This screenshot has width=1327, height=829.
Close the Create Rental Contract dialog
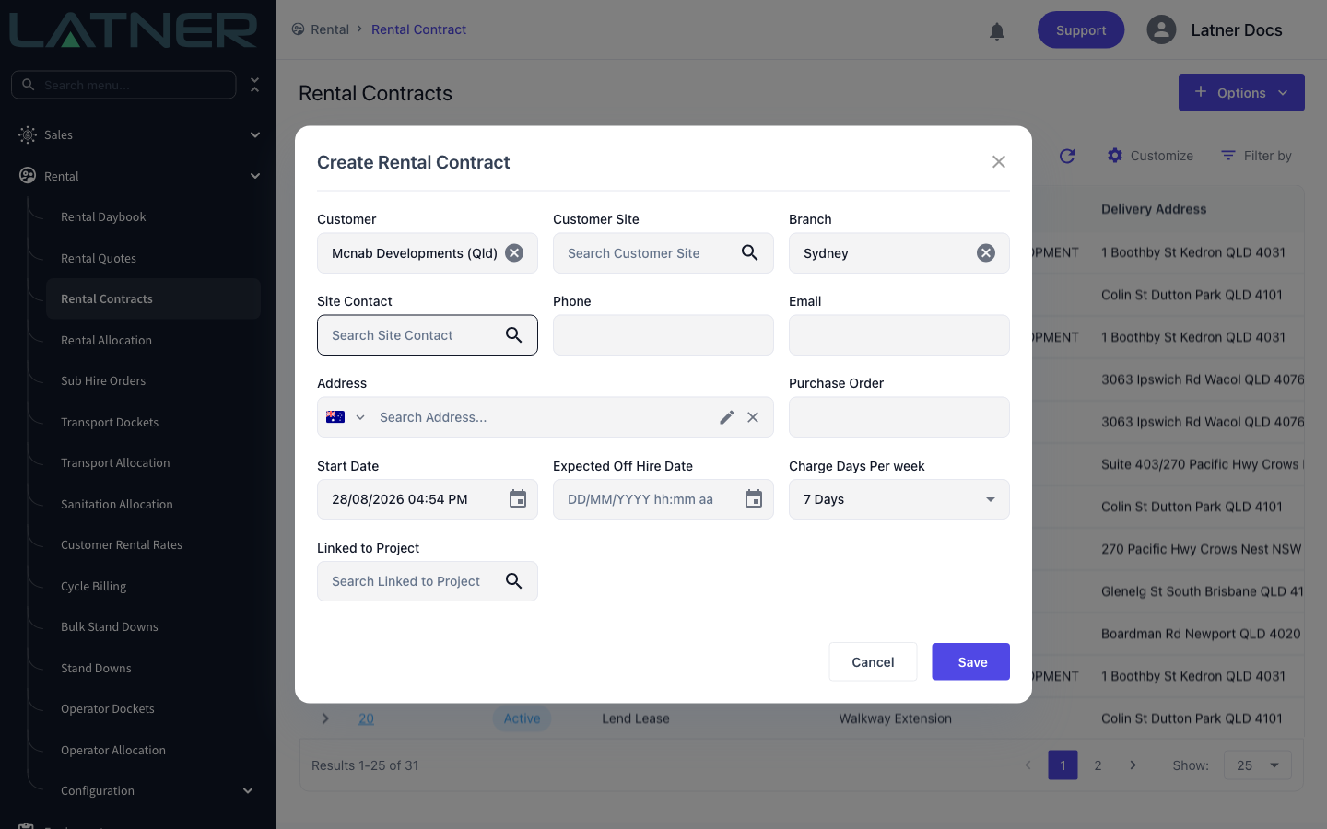coord(999,162)
